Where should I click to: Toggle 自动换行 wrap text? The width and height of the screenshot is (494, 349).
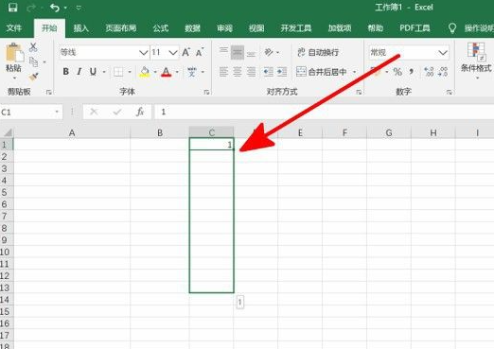tap(318, 52)
